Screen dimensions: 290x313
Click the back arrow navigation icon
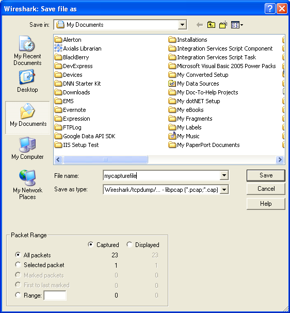200,25
